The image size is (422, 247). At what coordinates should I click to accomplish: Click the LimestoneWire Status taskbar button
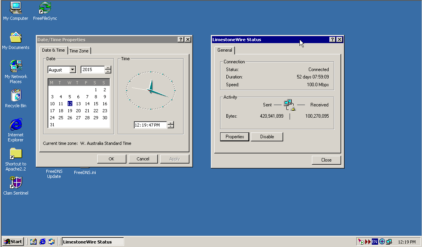click(x=93, y=242)
